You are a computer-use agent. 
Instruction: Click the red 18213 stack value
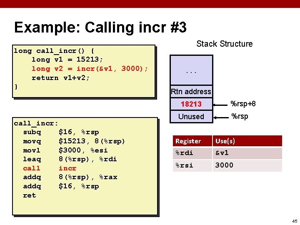click(x=191, y=104)
